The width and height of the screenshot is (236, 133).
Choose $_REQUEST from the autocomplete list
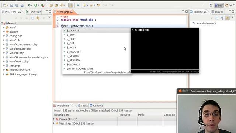click(96, 52)
